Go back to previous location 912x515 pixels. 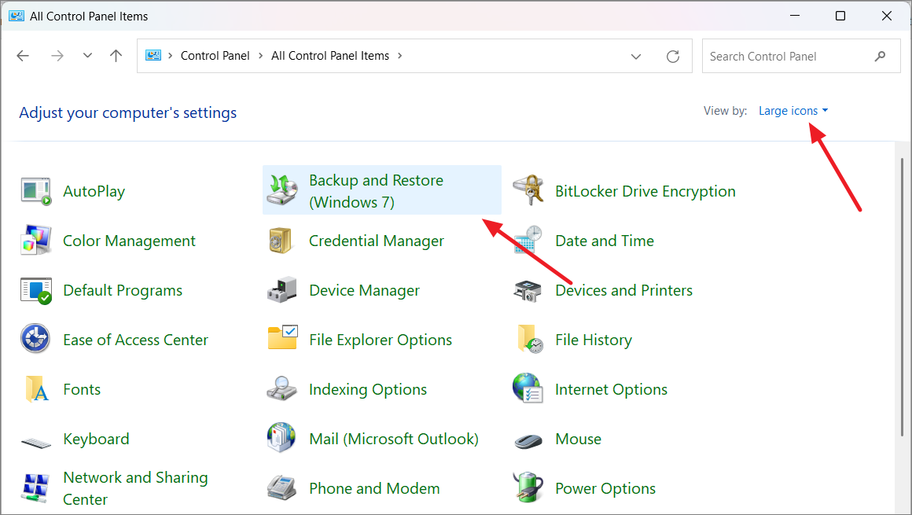tap(23, 56)
